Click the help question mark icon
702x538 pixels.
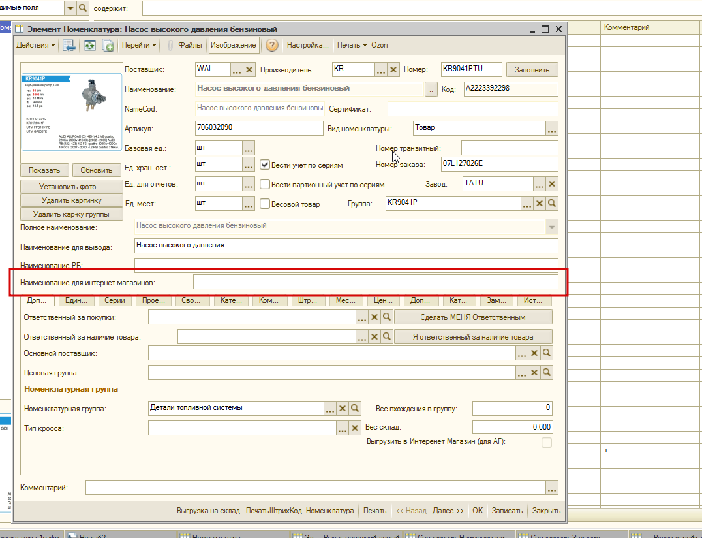pyautogui.click(x=272, y=45)
